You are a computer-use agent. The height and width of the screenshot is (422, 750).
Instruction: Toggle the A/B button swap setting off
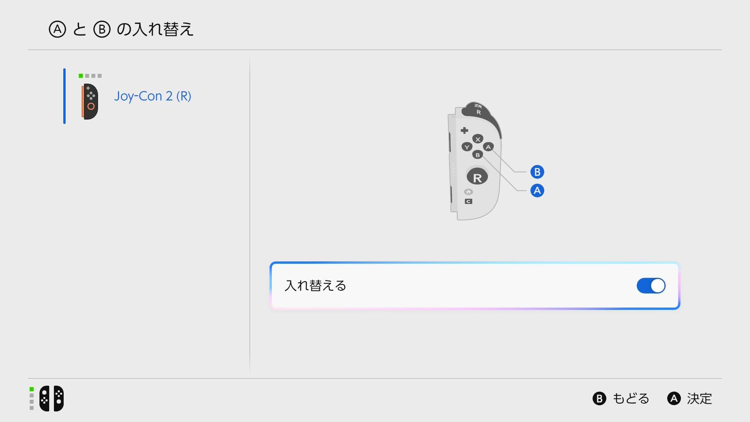(x=651, y=286)
